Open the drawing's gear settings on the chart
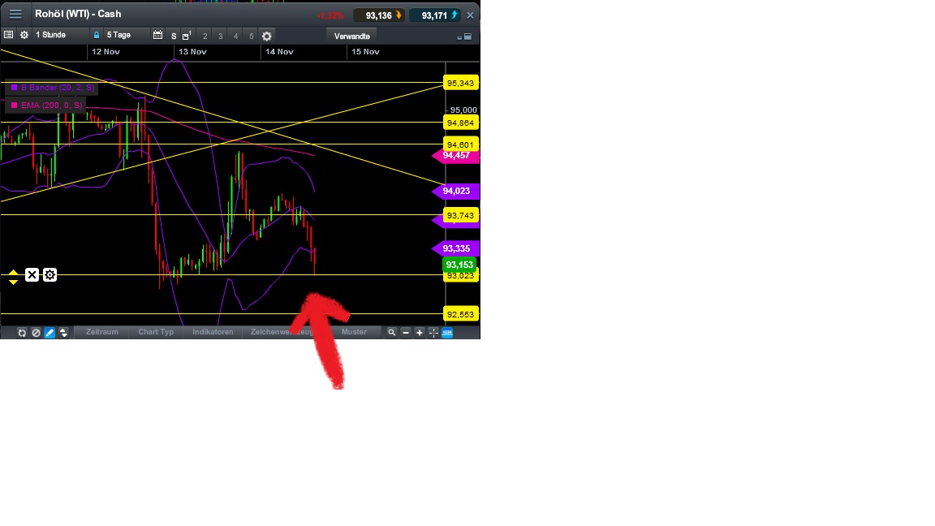Viewport: 935px width, 526px height. (x=50, y=274)
